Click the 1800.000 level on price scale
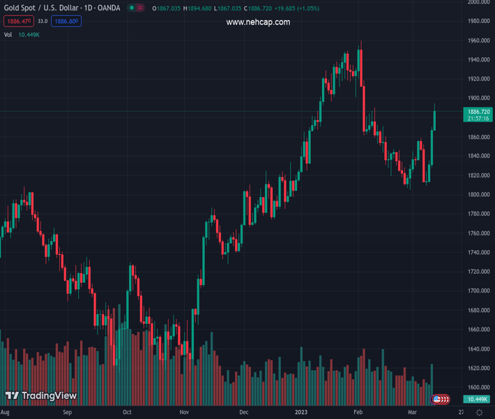The width and height of the screenshot is (495, 419). (x=478, y=194)
